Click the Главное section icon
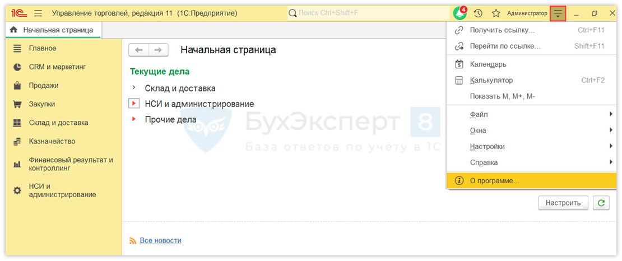Viewport: 622px width, 261px height. point(17,48)
